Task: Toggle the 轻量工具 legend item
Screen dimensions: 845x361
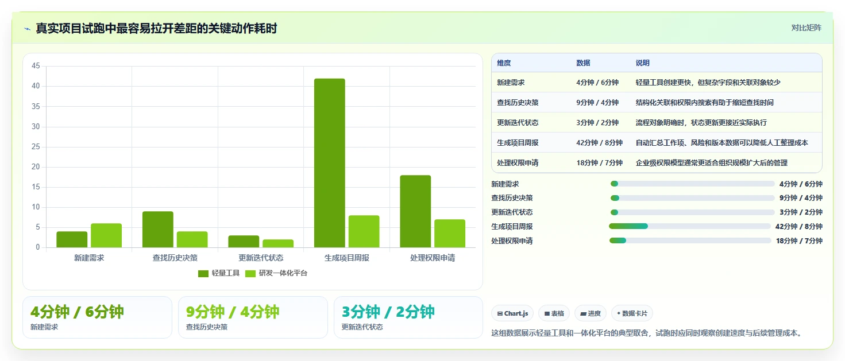Action: tap(218, 273)
